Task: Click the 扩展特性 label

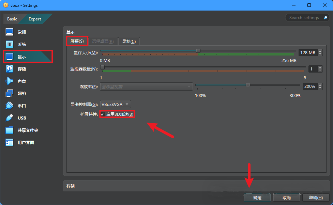Action: click(x=89, y=114)
